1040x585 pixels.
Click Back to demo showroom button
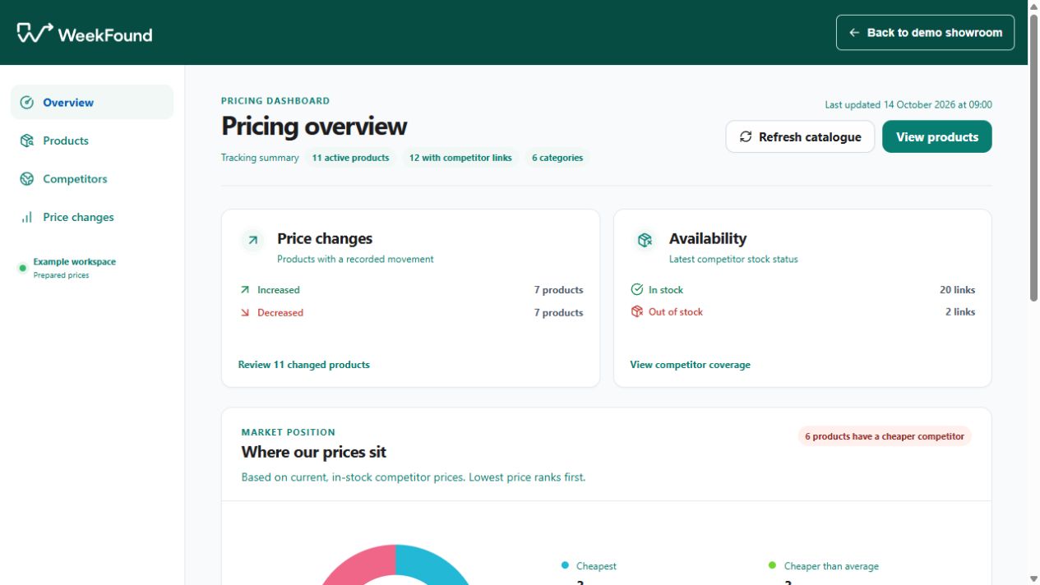click(925, 33)
